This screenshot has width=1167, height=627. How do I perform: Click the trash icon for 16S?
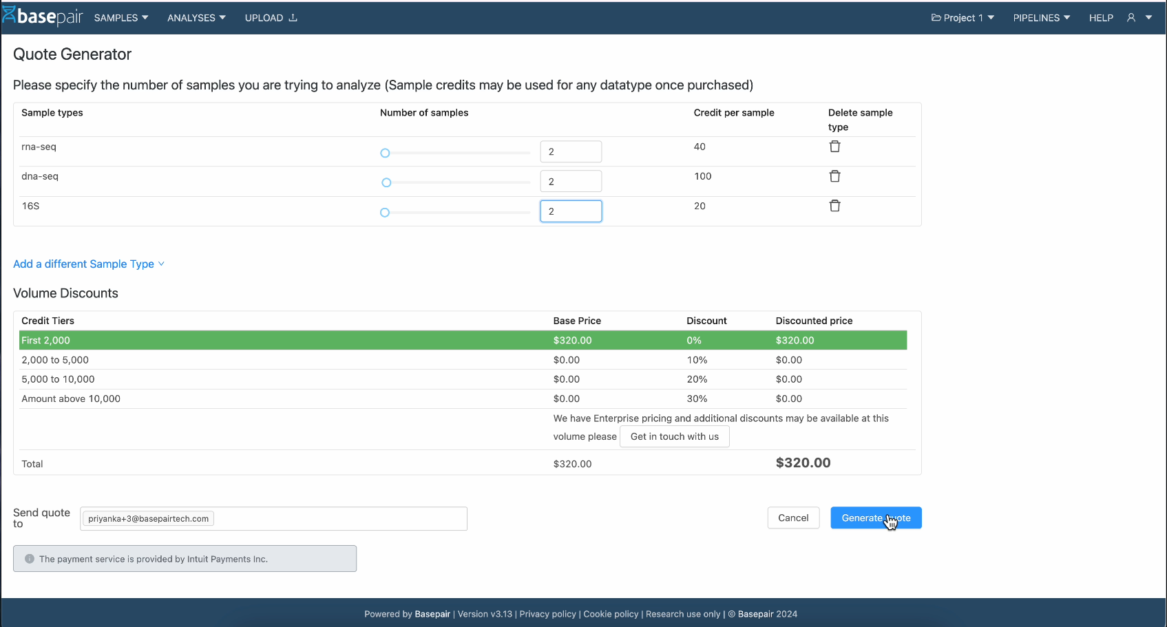[834, 206]
